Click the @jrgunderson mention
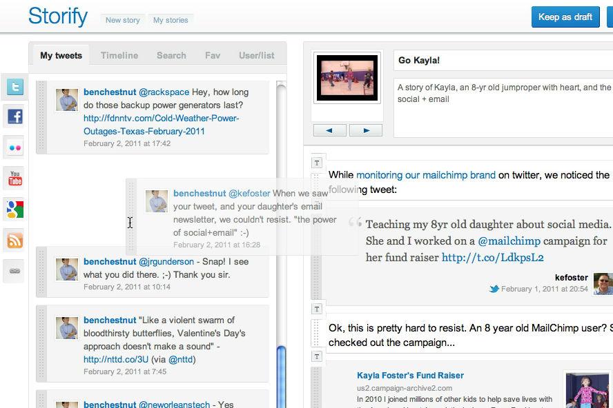The image size is (613, 408). point(166,262)
